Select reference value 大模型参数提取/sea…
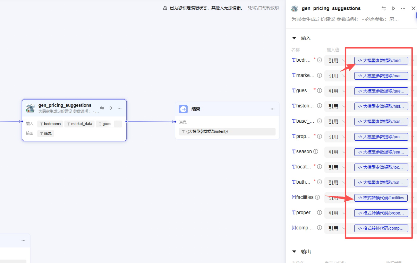The height and width of the screenshot is (263, 417). [381, 152]
